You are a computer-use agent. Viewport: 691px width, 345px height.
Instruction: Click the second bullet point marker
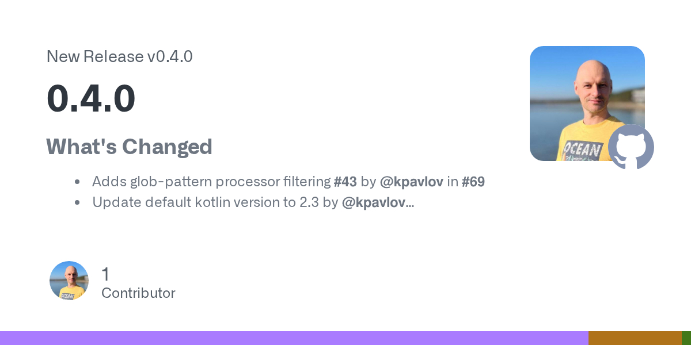[77, 202]
